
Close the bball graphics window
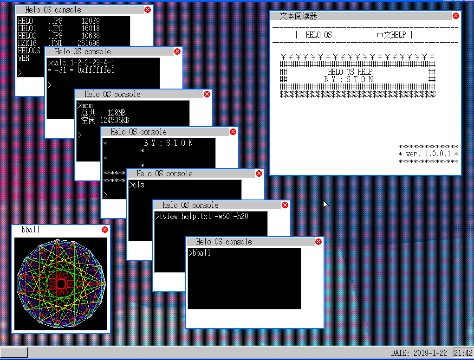click(105, 230)
